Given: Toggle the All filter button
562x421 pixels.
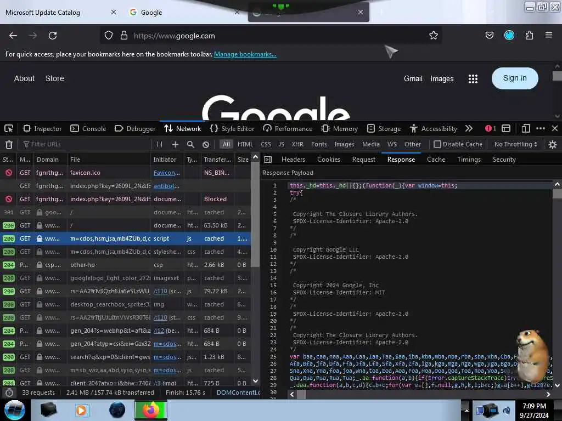Looking at the screenshot, I should 226,144.
